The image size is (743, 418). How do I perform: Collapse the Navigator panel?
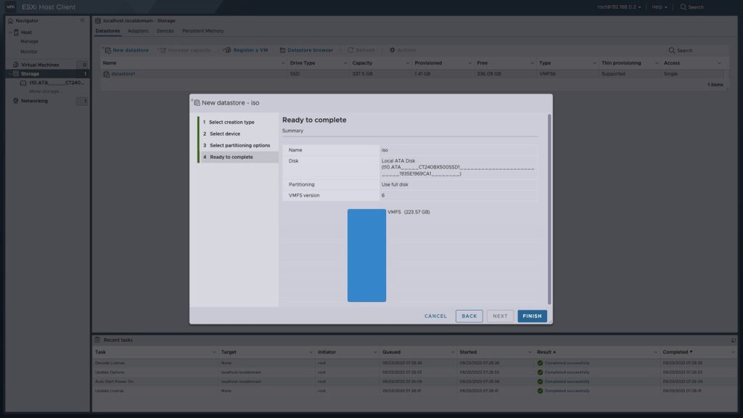(x=83, y=20)
